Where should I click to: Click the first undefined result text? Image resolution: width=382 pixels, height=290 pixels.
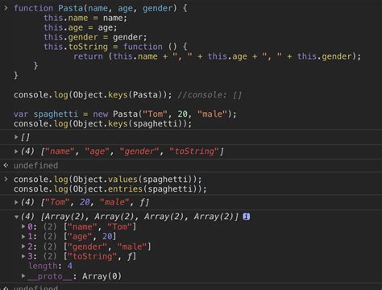click(35, 165)
